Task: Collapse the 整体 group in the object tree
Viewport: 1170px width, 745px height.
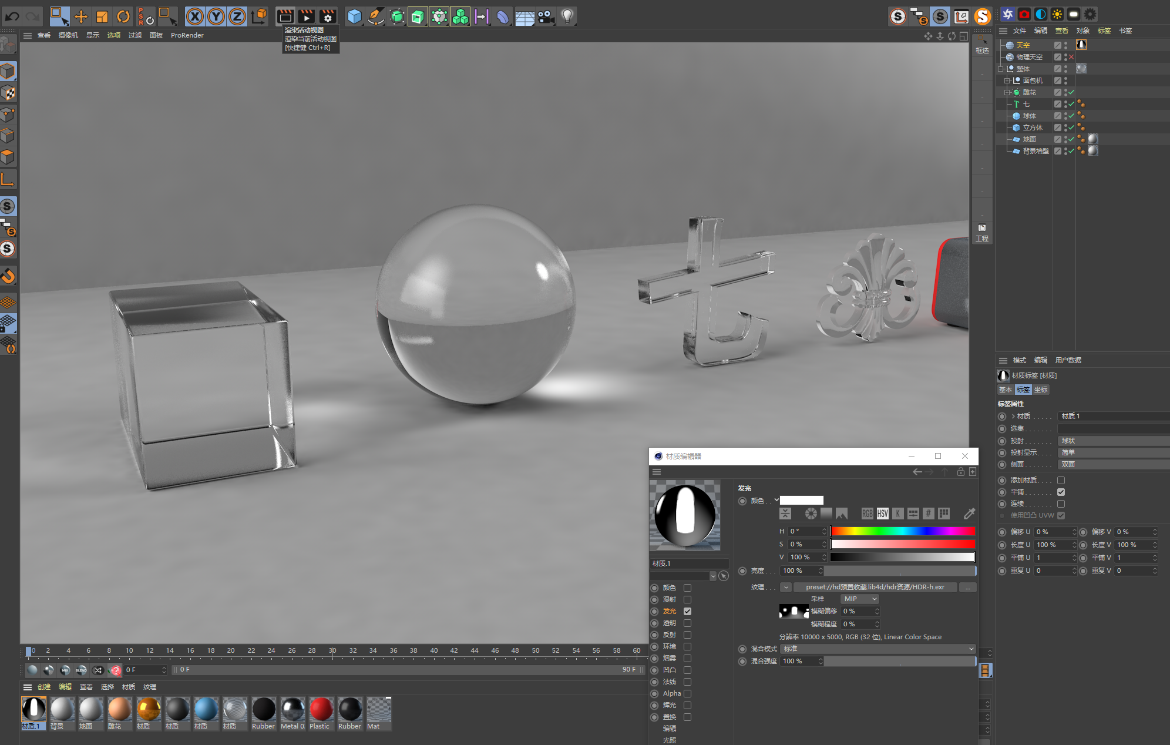Action: click(x=1000, y=69)
